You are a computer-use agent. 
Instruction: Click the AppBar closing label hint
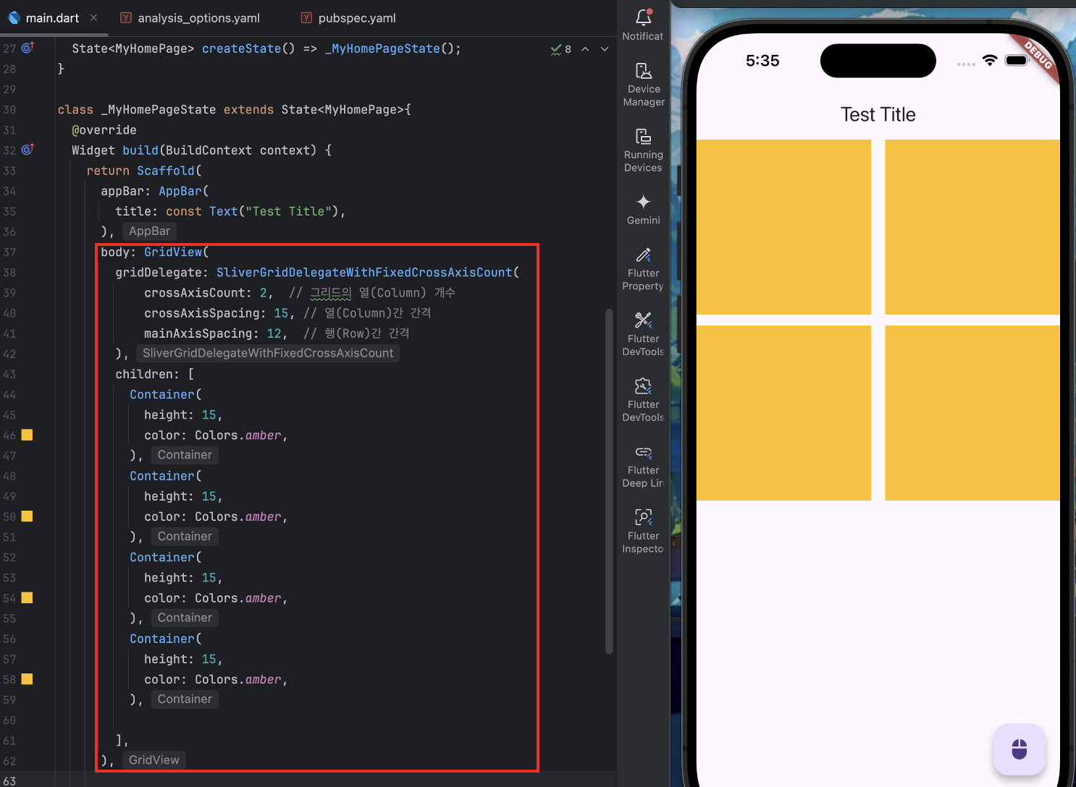[149, 231]
